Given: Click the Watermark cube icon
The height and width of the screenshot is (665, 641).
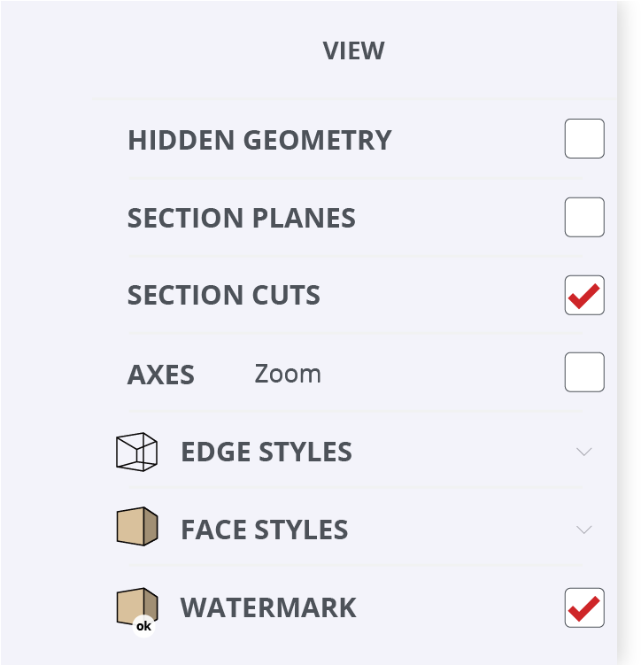Looking at the screenshot, I should [136, 607].
